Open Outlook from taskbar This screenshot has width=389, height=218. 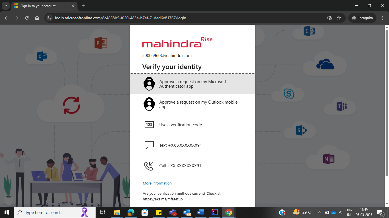tap(187, 212)
